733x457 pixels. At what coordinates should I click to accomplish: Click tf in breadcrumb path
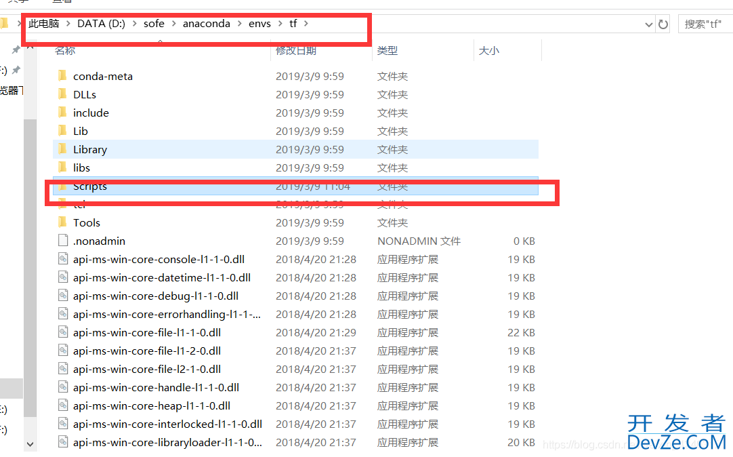click(x=293, y=23)
